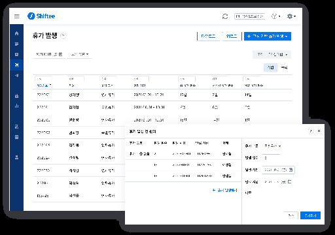Switch to the unhighlighted tab beside the selected tab

[x=284, y=67]
